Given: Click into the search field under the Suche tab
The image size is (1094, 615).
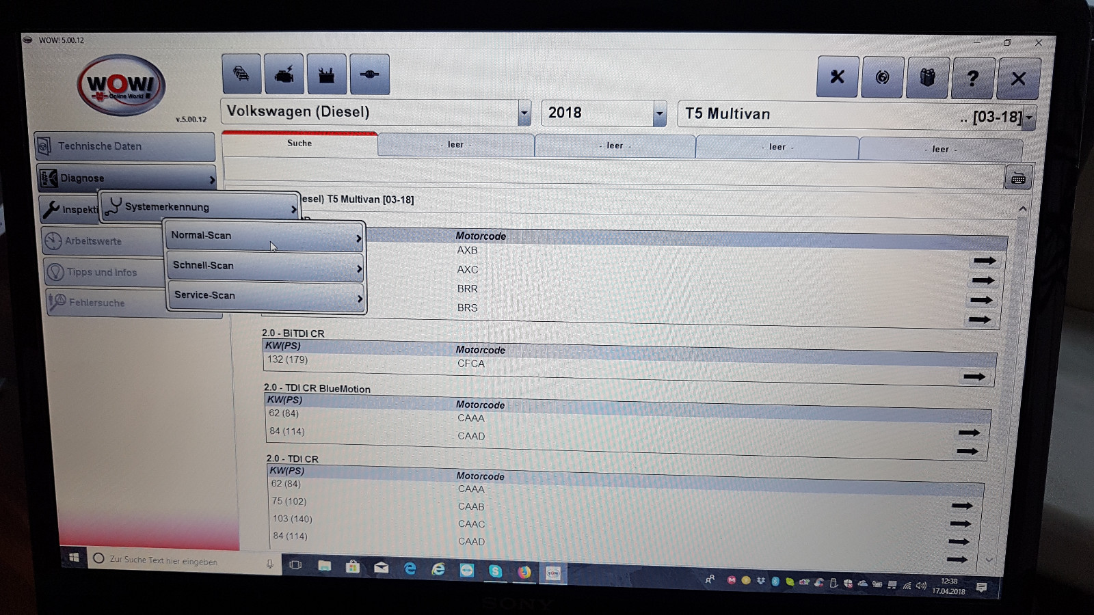Looking at the screenshot, I should (x=613, y=173).
